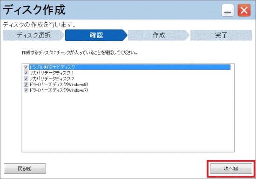The width and height of the screenshot is (256, 179).
Task: Click the 完了 step tab
Action: [x=221, y=35]
